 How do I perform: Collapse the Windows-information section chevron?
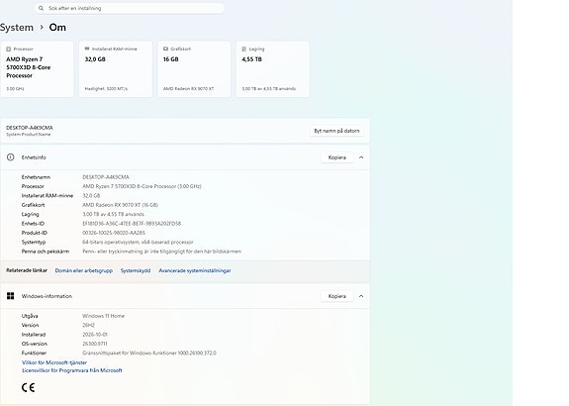[x=361, y=296]
